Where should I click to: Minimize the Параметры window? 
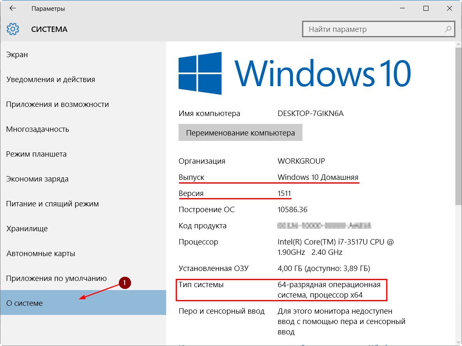point(402,8)
